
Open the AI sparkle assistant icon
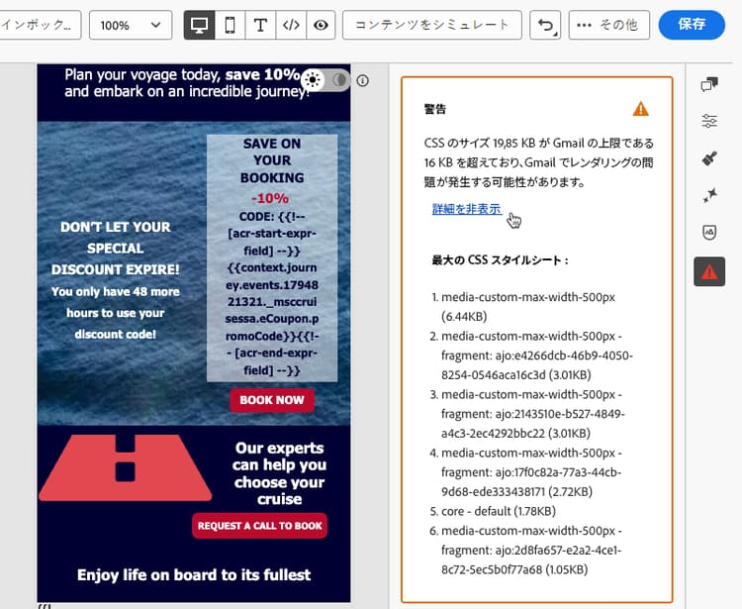[709, 195]
